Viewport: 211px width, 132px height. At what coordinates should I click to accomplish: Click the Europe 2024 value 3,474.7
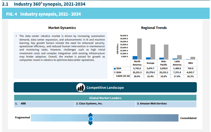point(151,68)
